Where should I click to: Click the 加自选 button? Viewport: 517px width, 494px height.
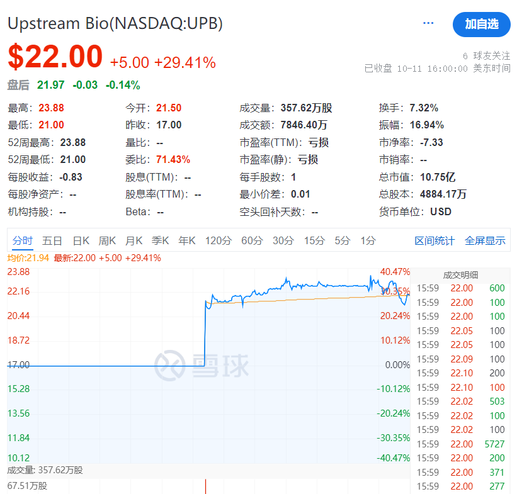481,24
